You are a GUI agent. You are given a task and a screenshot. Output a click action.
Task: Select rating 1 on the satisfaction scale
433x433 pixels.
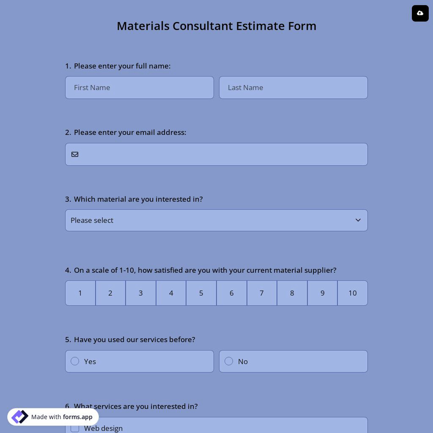tap(80, 293)
